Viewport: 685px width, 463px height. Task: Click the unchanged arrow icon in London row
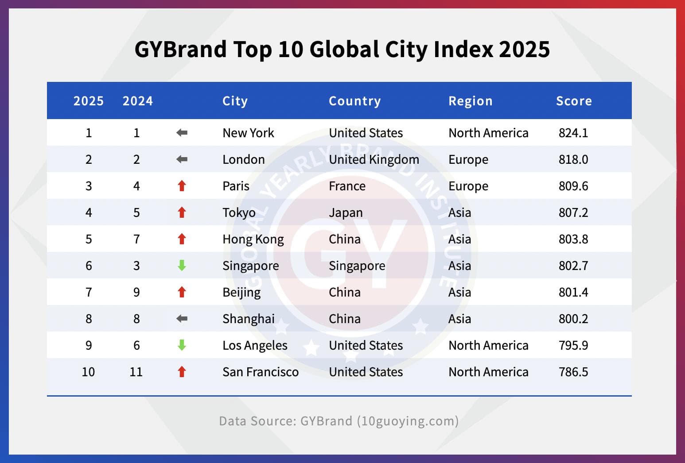(182, 159)
